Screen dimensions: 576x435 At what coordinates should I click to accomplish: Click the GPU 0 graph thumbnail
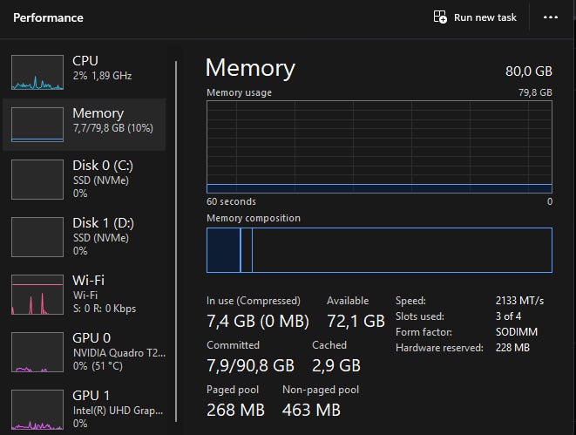point(37,352)
